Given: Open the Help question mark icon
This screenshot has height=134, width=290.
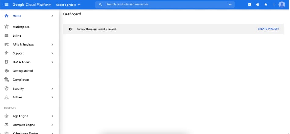Looking at the screenshot, I should click(258, 5).
